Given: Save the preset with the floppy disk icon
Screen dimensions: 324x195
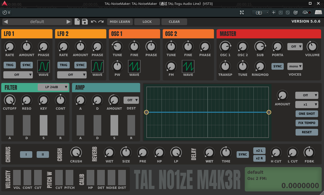Looking at the screenshot, I should pos(85,22).
